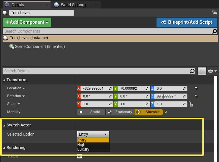Reset Mobility to default with yellow arrow
Image resolution: width=219 pixels, height=162 pixels.
coord(166,112)
